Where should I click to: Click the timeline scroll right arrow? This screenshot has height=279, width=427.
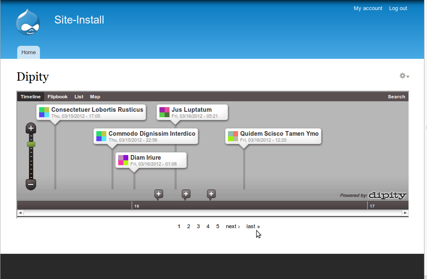coord(405,213)
